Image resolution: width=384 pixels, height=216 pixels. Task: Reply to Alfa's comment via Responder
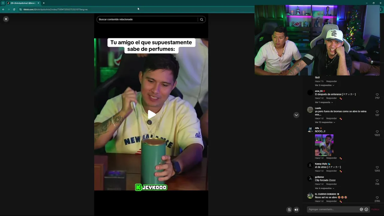click(x=331, y=158)
